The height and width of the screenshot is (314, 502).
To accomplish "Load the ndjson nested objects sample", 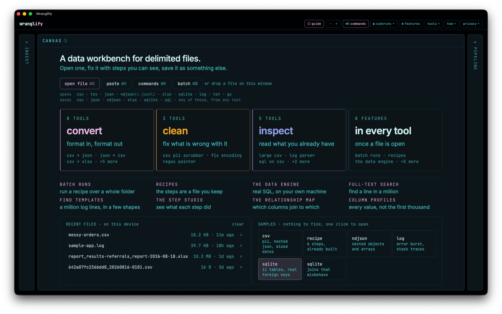I will [x=369, y=244].
